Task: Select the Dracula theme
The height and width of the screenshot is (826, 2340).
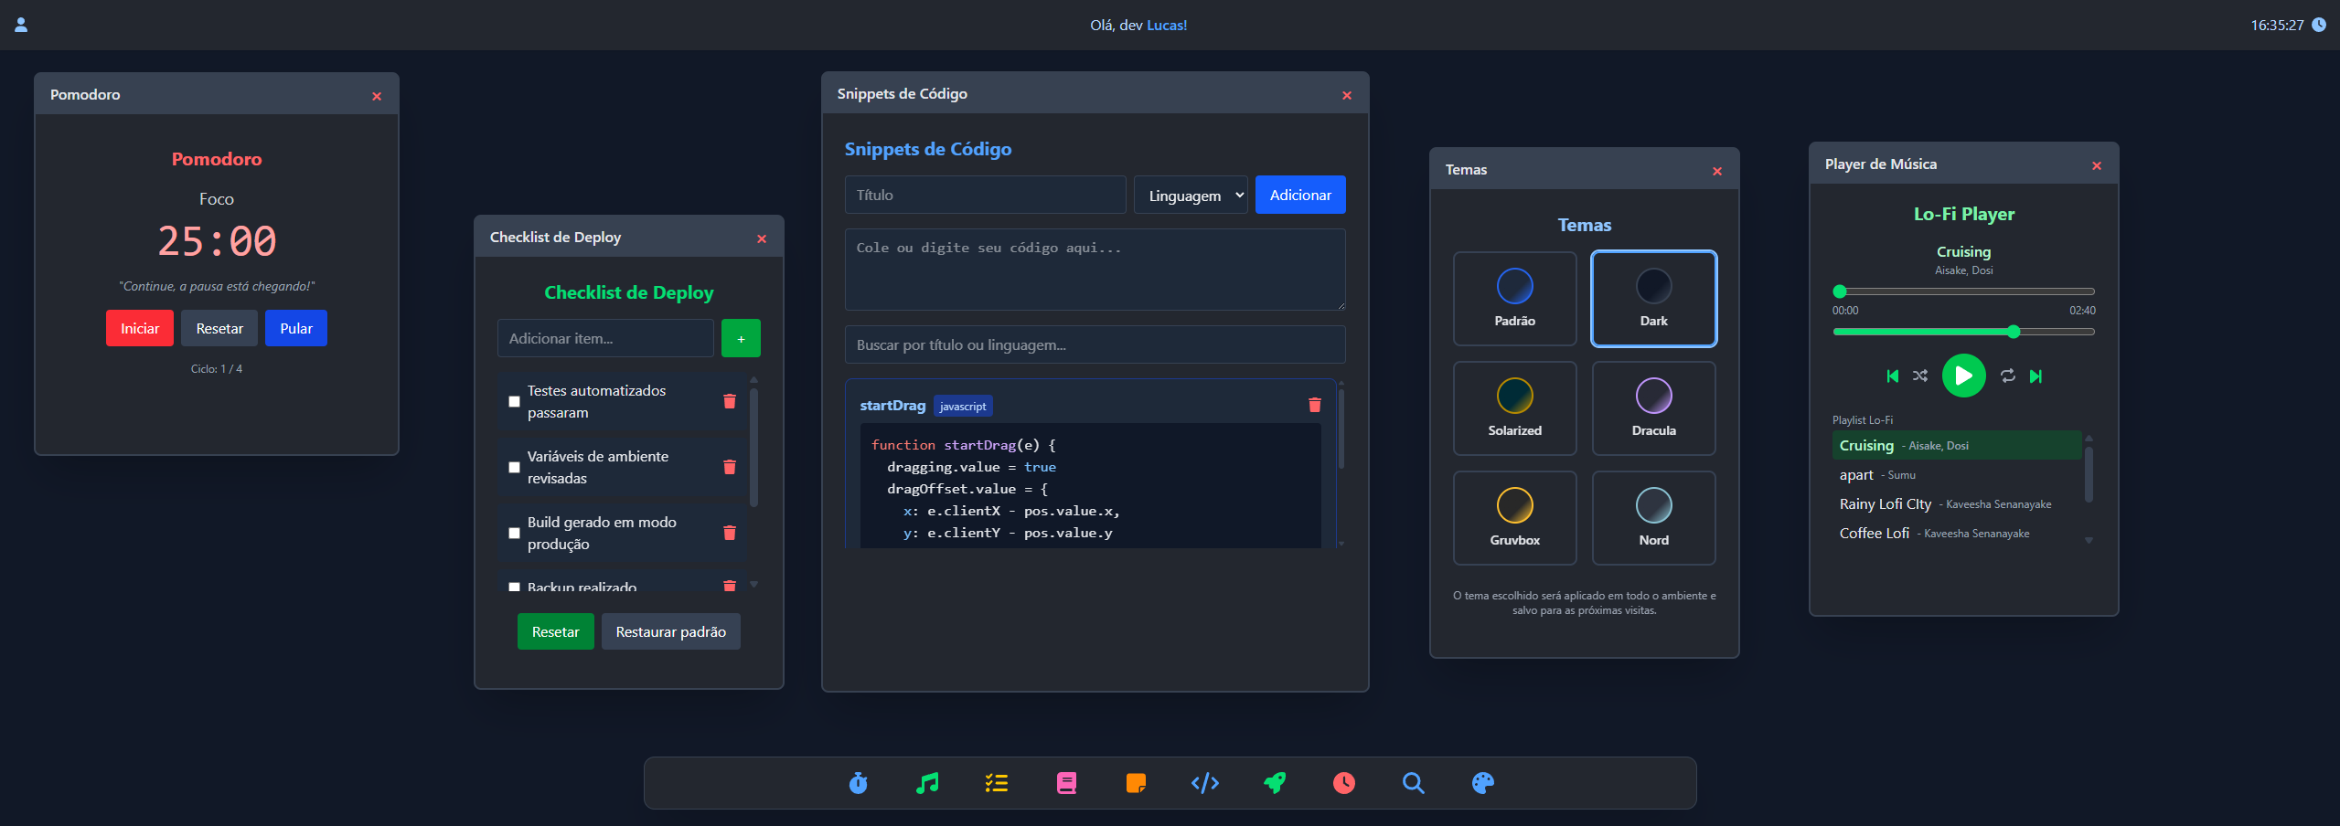Action: [1653, 408]
